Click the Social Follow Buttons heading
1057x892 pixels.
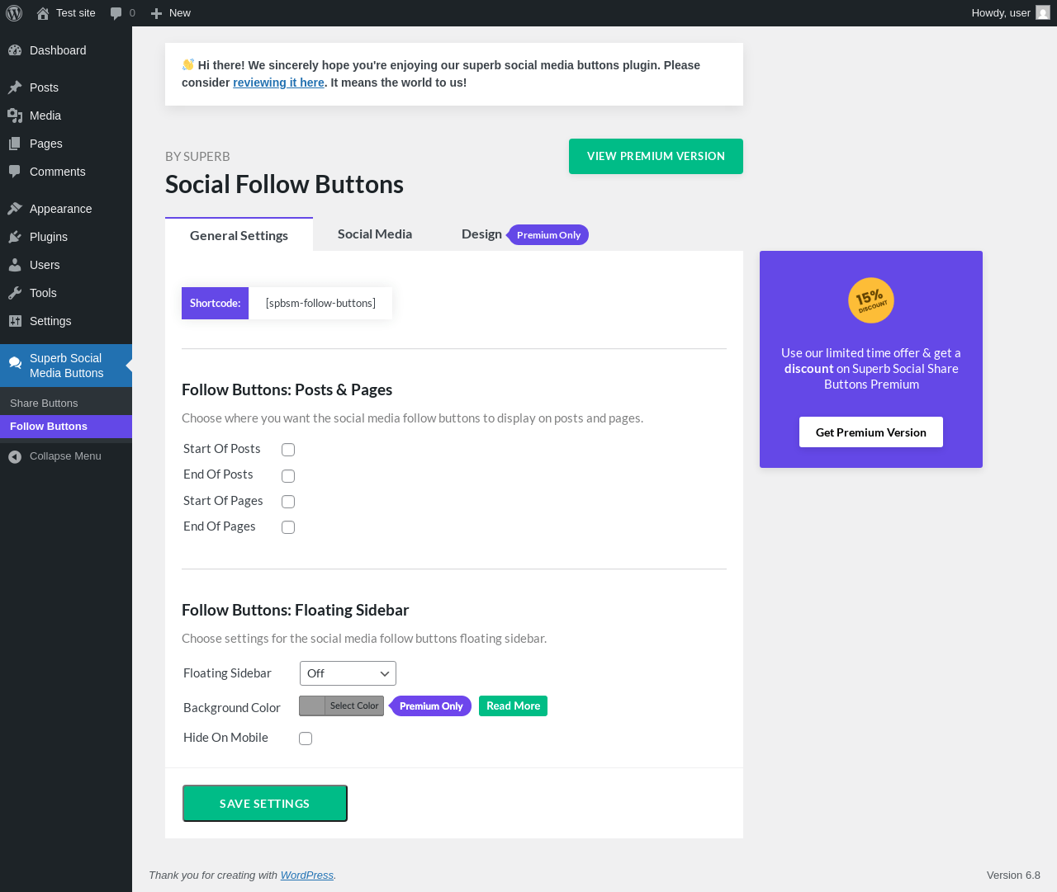point(284,184)
